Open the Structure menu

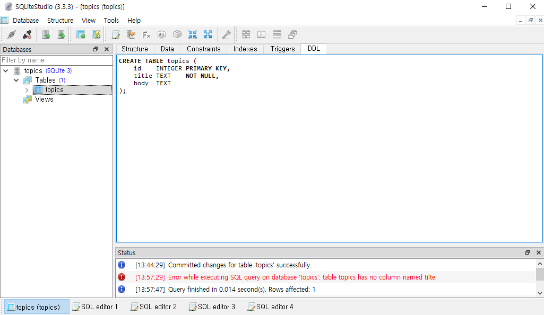tap(60, 21)
